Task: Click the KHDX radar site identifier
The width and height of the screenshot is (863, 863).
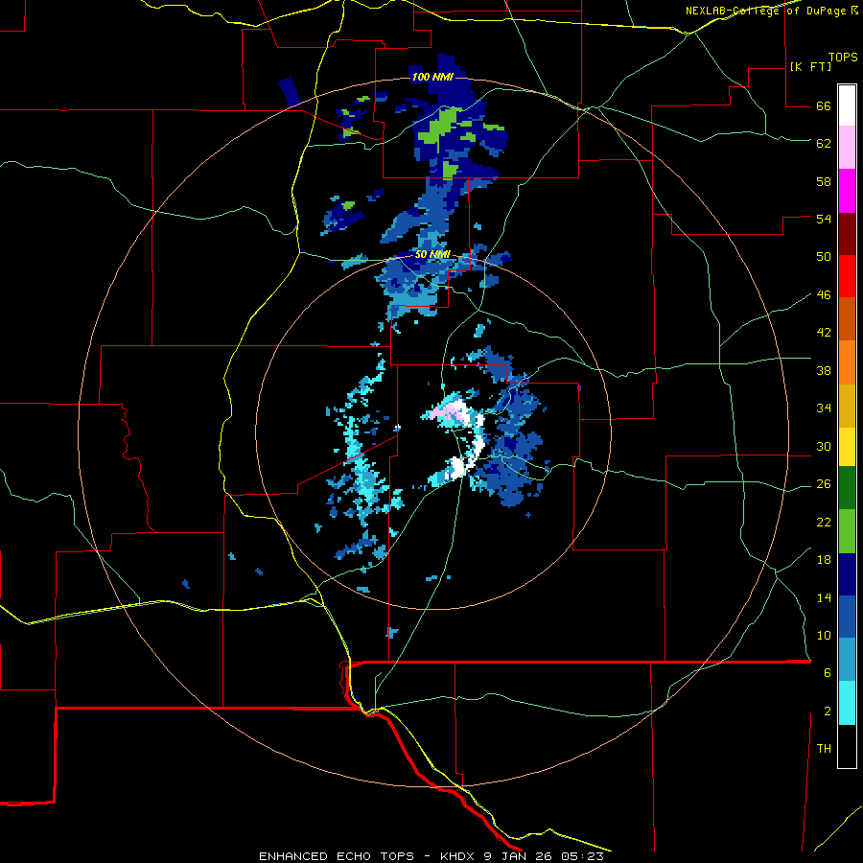Action: pos(458,856)
